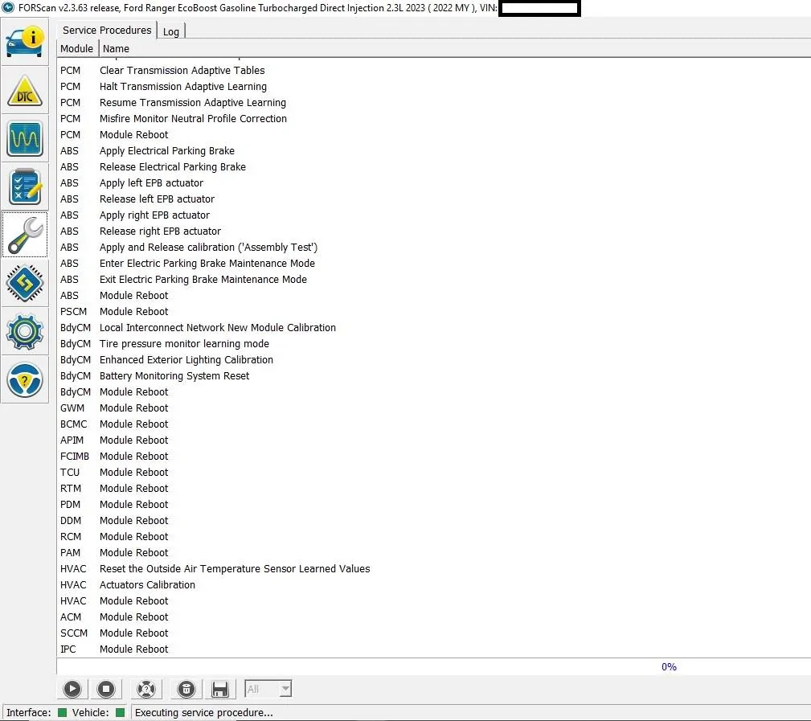Click the 0% progress bar
Screen dimensions: 811x721
(433, 666)
